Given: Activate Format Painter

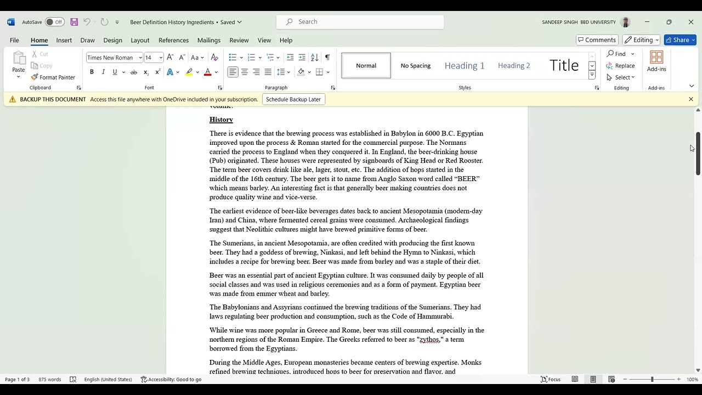Looking at the screenshot, I should 53,77.
